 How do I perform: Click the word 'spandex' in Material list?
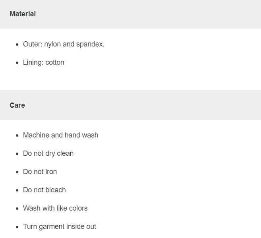(89, 44)
